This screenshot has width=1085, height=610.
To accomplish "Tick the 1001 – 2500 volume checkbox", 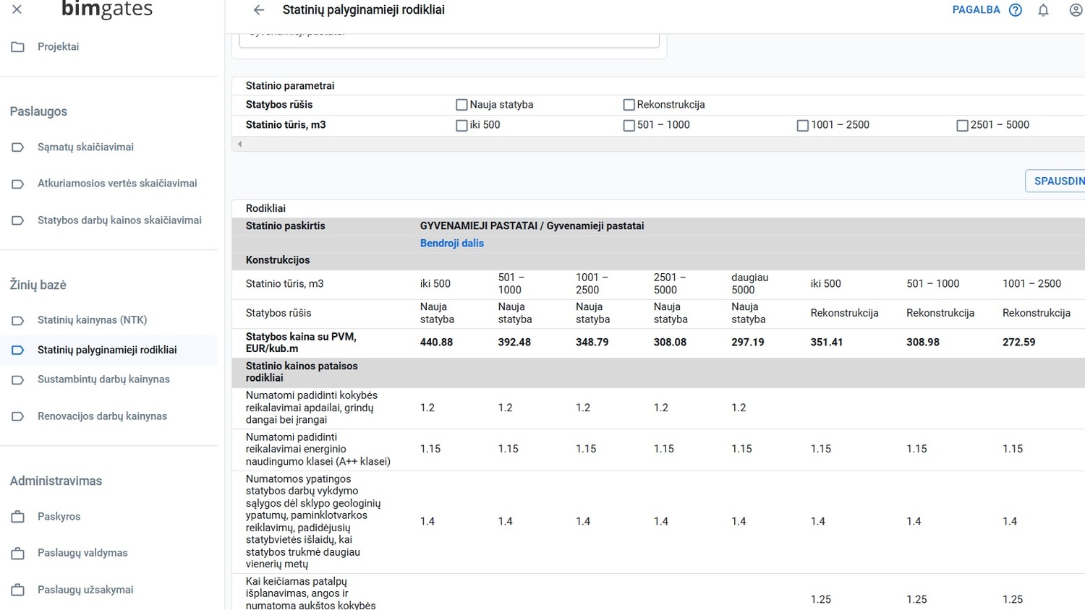I will click(802, 125).
